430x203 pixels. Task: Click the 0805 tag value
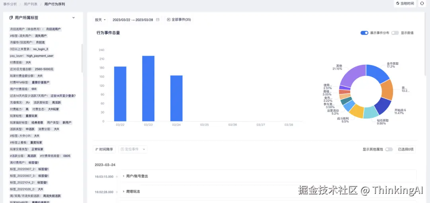66,156
